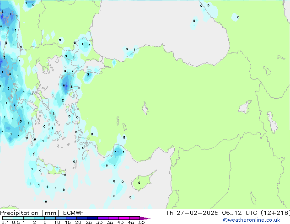This screenshot has height=224, width=290.
Task: Click the 0.5–1 mm legend color
Action: pos(18,218)
